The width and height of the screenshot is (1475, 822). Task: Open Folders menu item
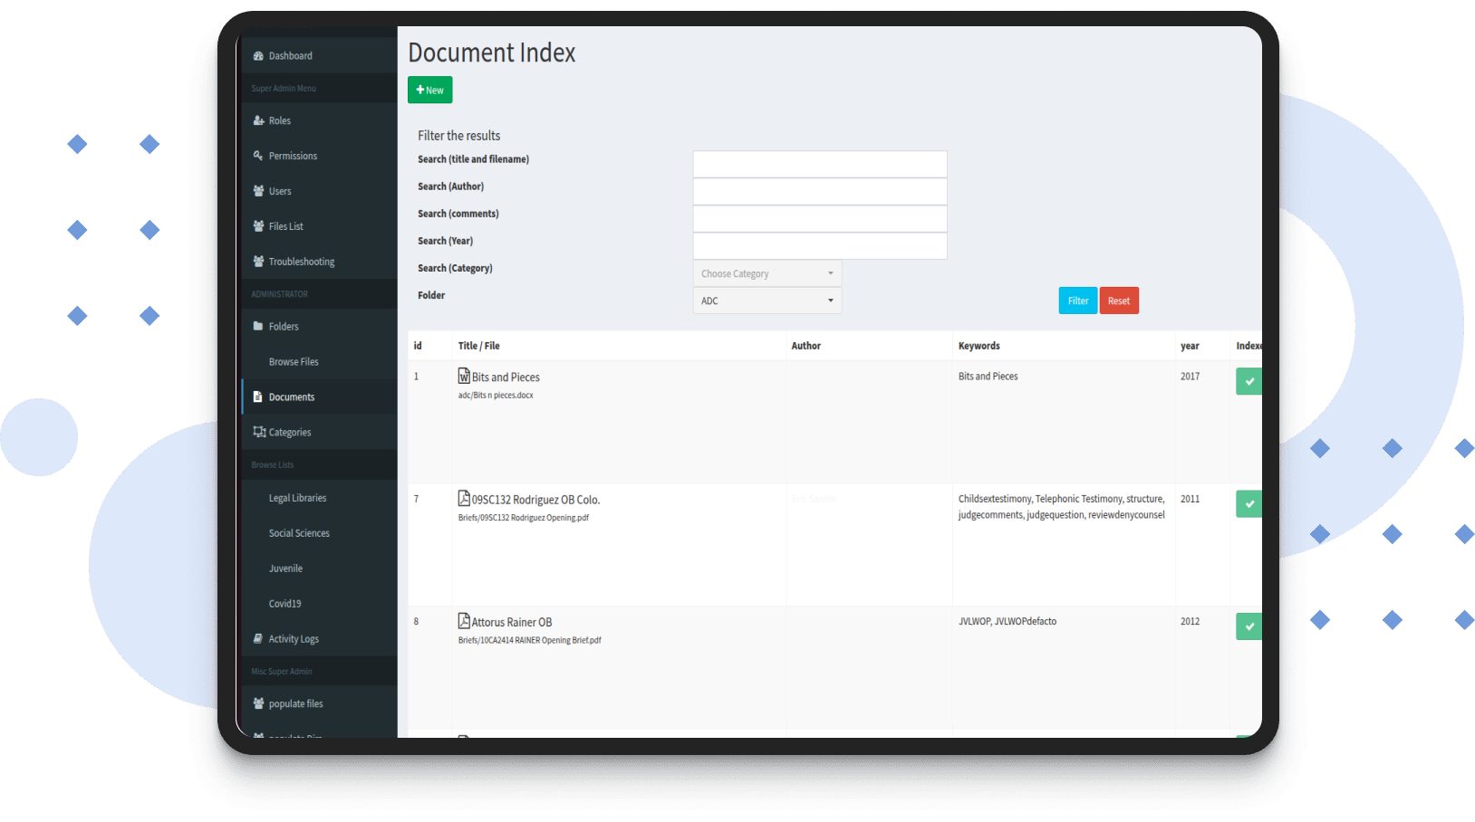point(319,326)
